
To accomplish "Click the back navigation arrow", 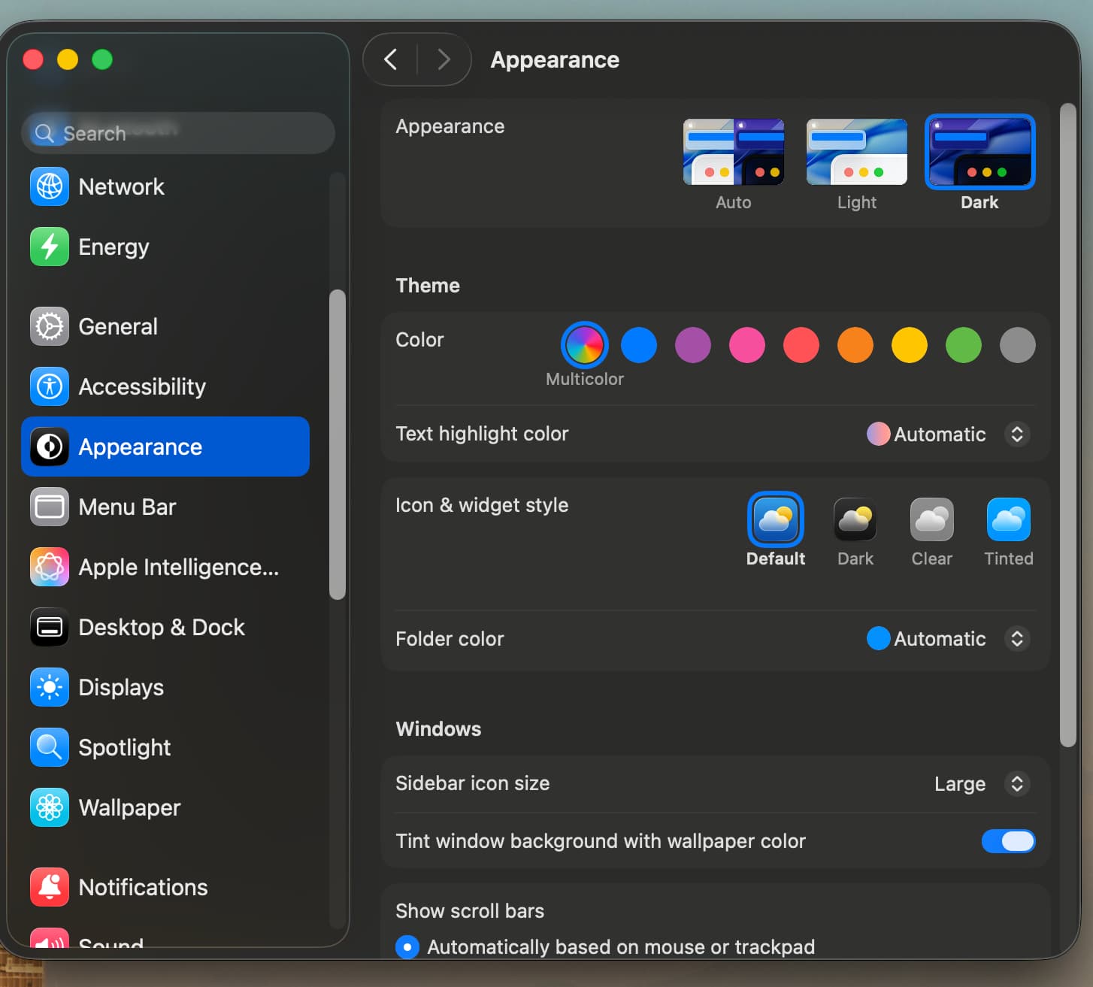I will [391, 59].
